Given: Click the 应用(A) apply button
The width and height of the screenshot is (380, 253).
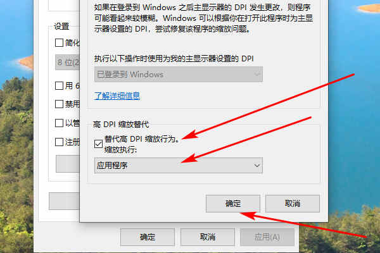Looking at the screenshot, I should (267, 237).
